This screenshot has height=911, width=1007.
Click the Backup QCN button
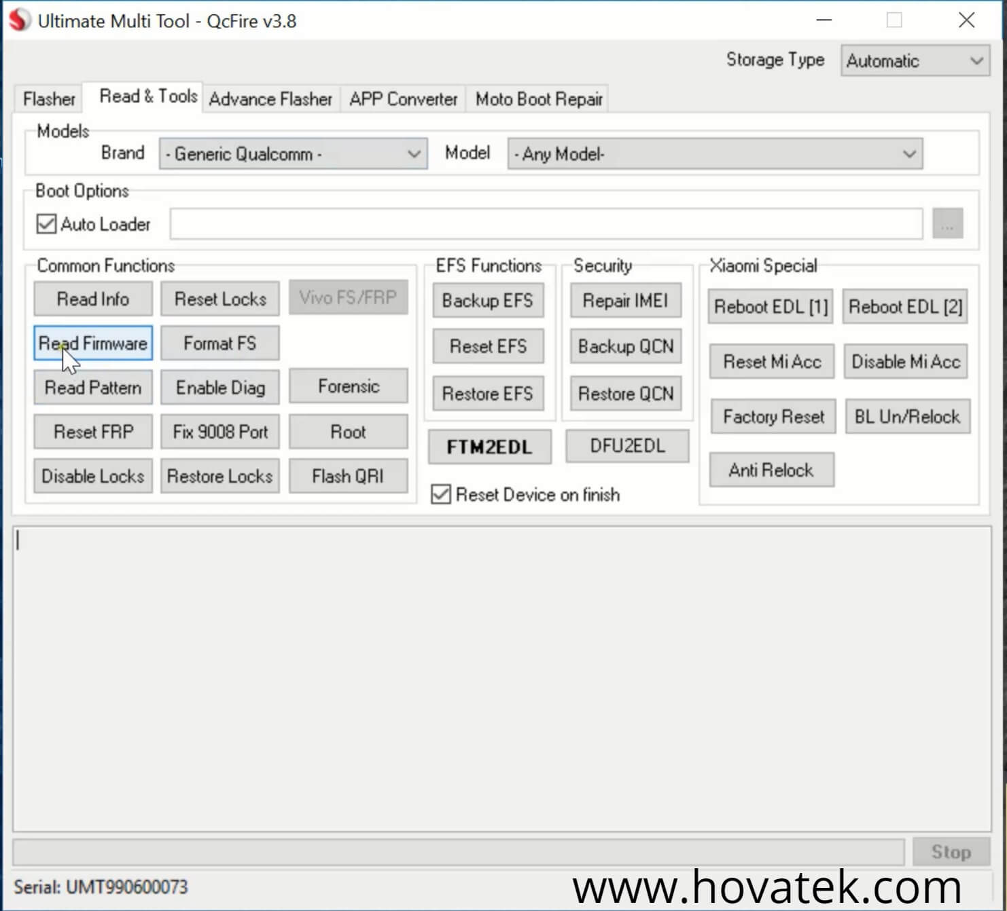click(626, 346)
